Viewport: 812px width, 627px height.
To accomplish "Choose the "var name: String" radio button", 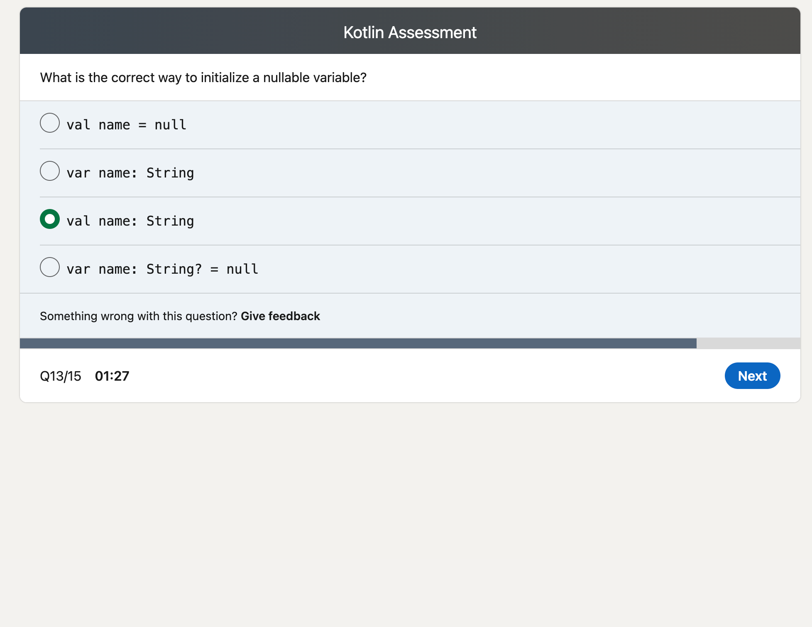I will coord(49,171).
